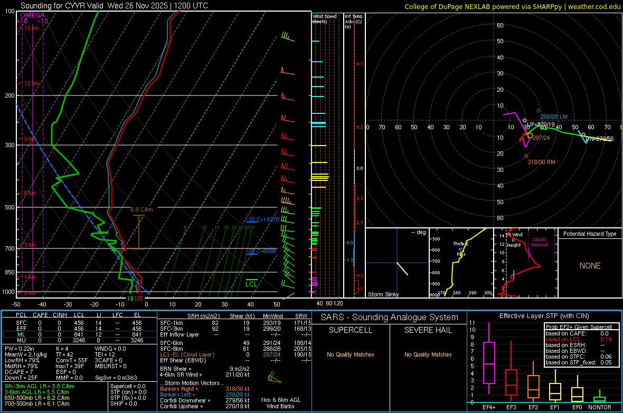This screenshot has height=413, width=623.
Task: Click the green LCL marker label
Action: pyautogui.click(x=251, y=284)
